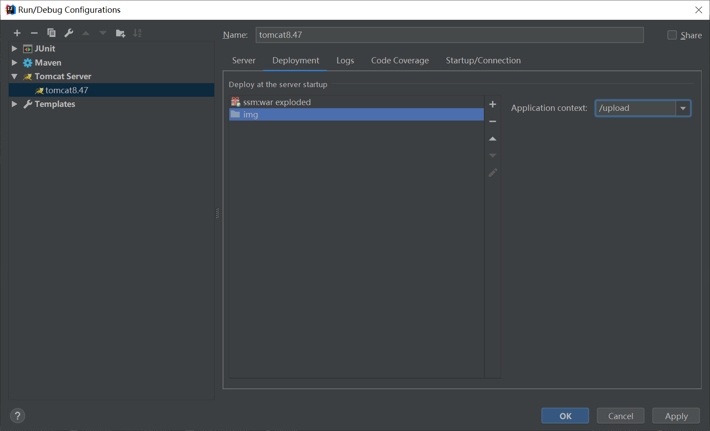Image resolution: width=710 pixels, height=431 pixels.
Task: Copy the tomcat8.47 configuration
Action: click(51, 33)
